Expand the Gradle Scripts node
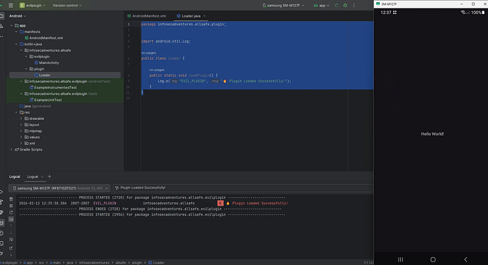The image size is (488, 265). pos(12,149)
